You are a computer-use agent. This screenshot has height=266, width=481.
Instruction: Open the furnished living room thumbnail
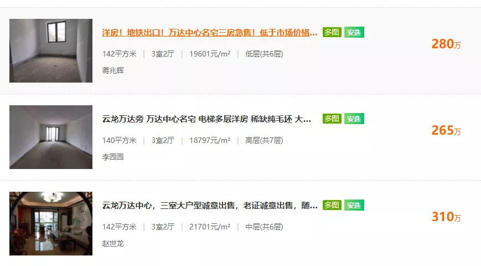coord(51,224)
